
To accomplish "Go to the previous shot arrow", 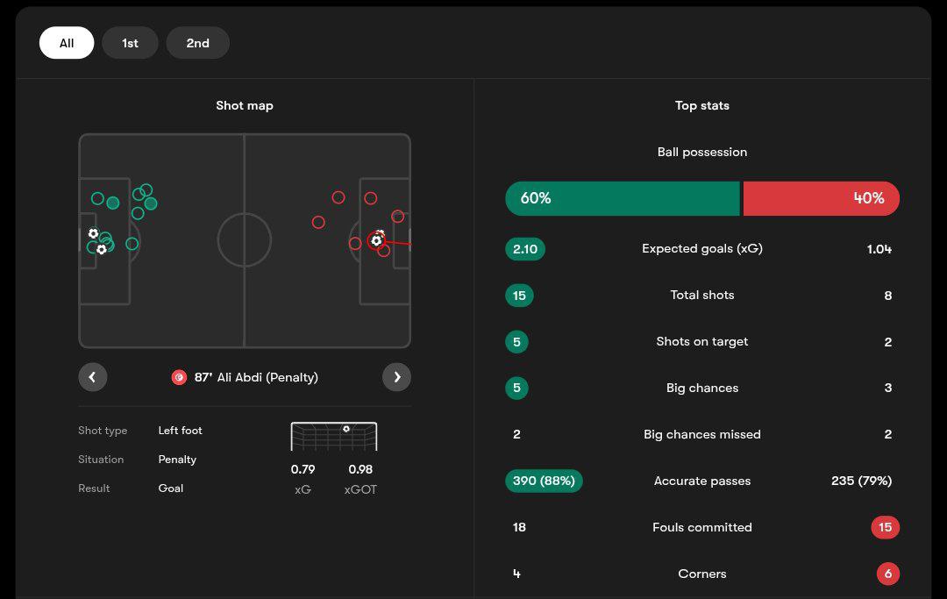I will 93,377.
